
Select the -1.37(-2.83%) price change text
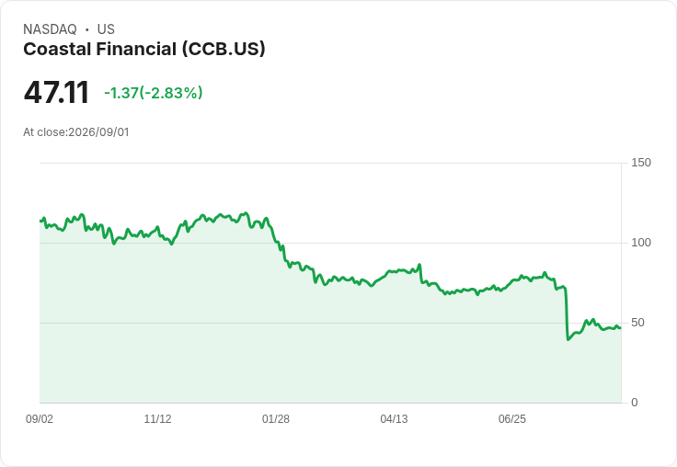pyautogui.click(x=154, y=93)
